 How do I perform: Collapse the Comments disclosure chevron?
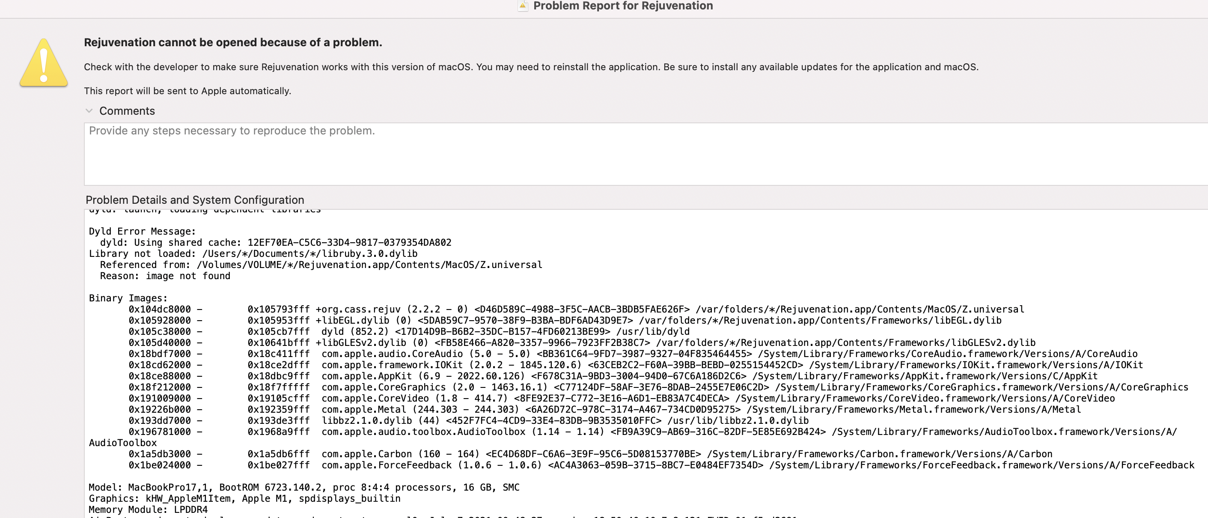point(89,110)
